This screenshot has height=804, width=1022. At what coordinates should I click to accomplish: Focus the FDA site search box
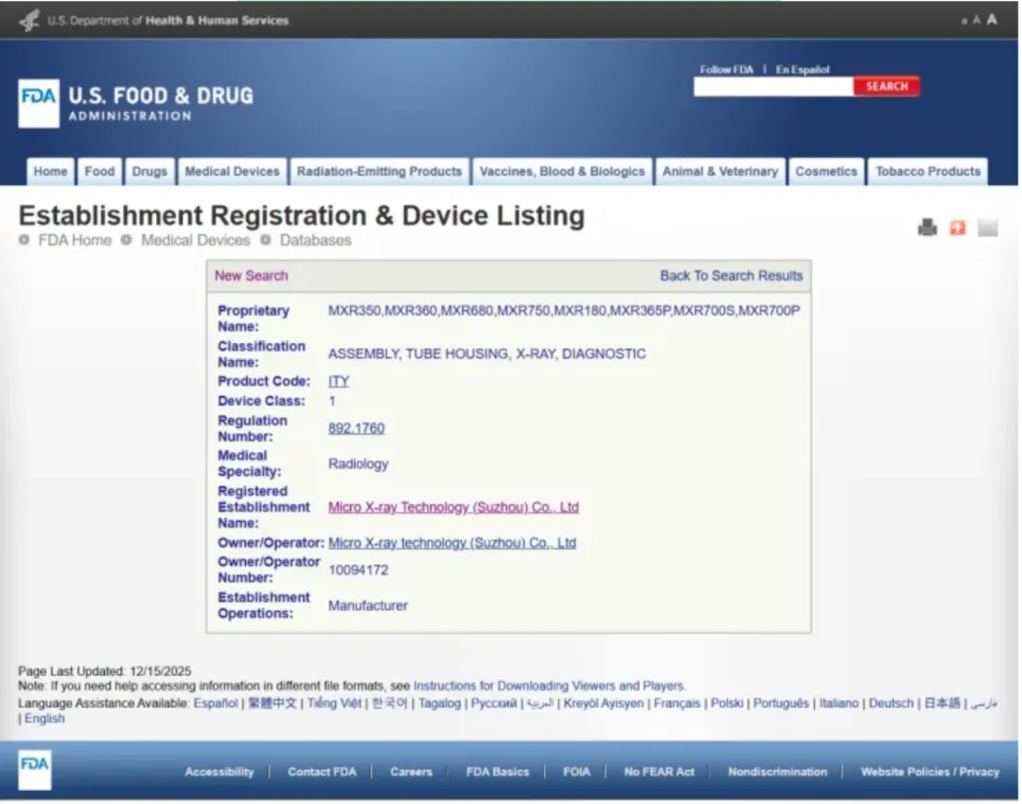(x=773, y=86)
